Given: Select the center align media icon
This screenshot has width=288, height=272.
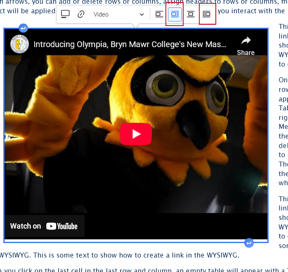Looking at the screenshot, I should click(x=191, y=14).
